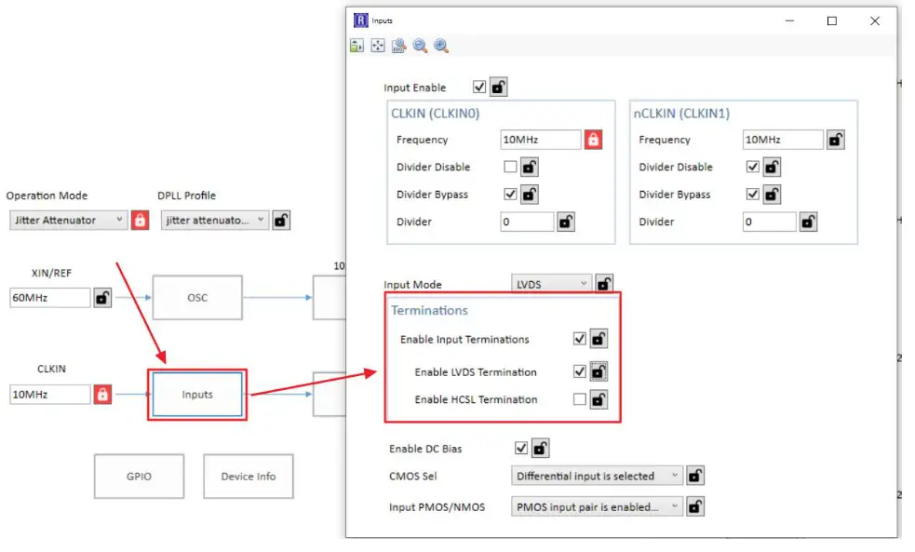
Task: Toggle lock for nCLKIN Divider Disable
Action: click(x=772, y=167)
